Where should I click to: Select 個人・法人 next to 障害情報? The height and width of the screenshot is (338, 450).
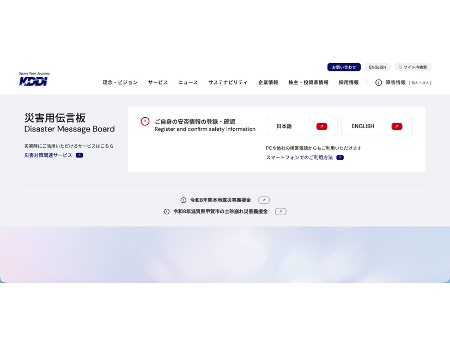[420, 83]
